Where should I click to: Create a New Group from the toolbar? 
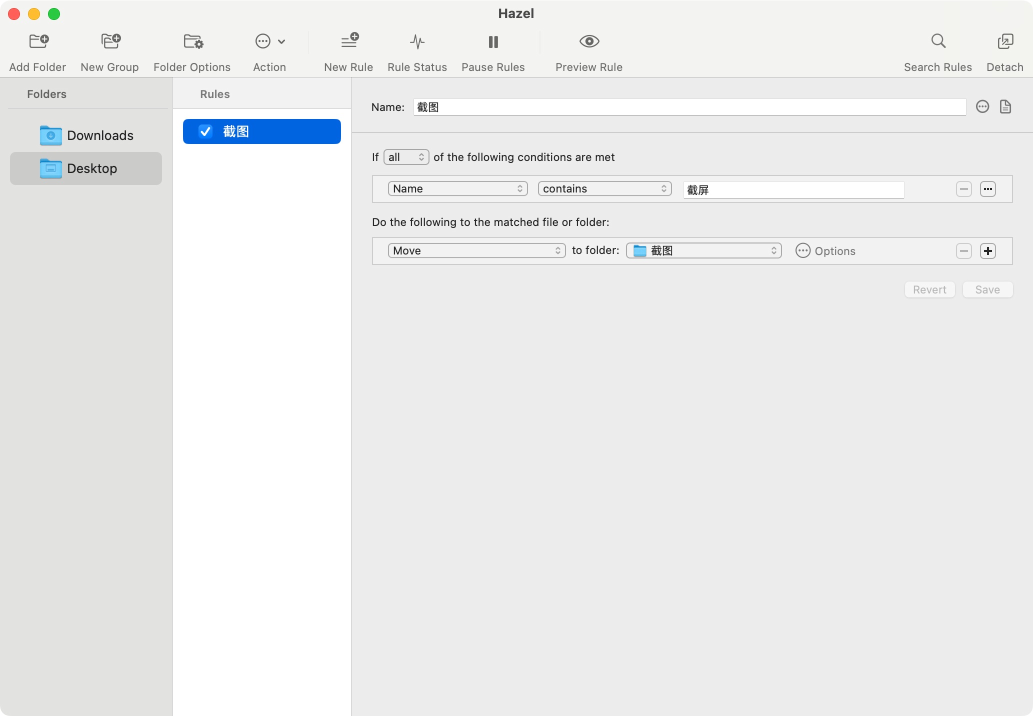coord(110,41)
